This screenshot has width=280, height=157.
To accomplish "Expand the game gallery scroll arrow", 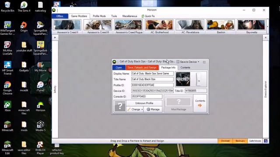I will (267, 27).
